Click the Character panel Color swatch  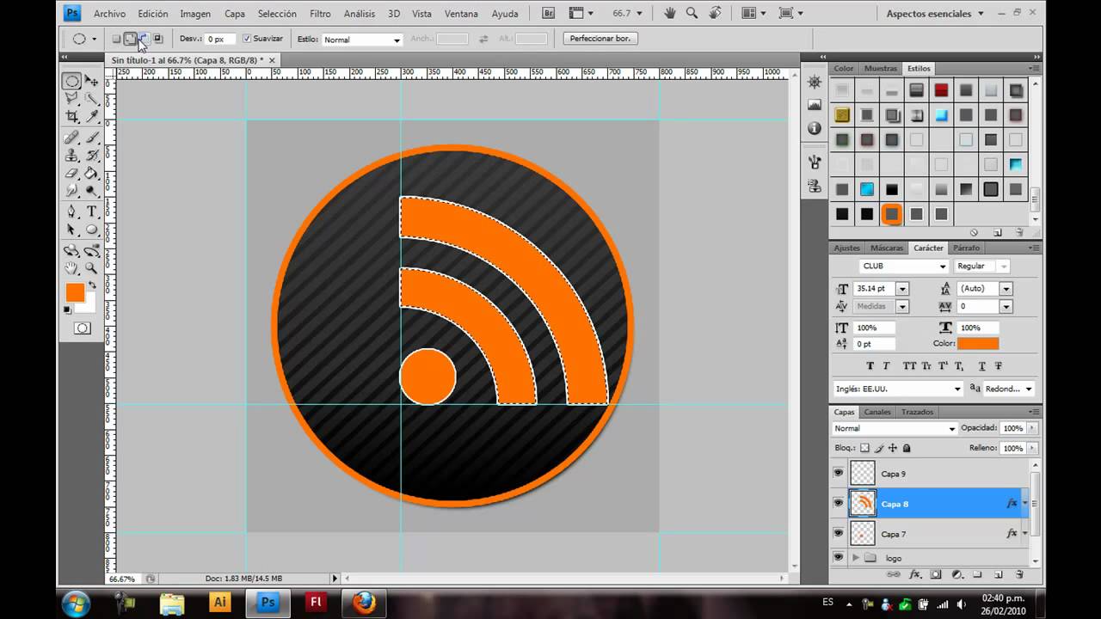[978, 343]
